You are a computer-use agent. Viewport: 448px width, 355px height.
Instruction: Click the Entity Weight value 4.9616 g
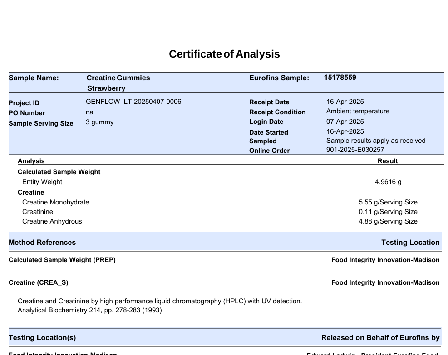click(388, 182)
